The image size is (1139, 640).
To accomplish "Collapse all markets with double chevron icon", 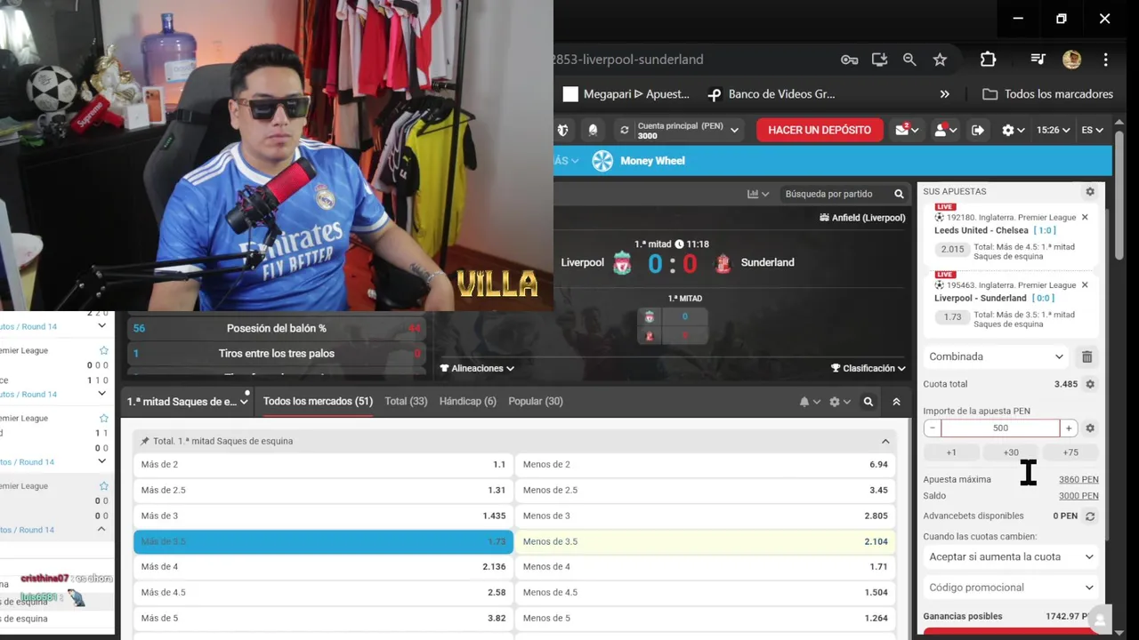I will tap(896, 402).
